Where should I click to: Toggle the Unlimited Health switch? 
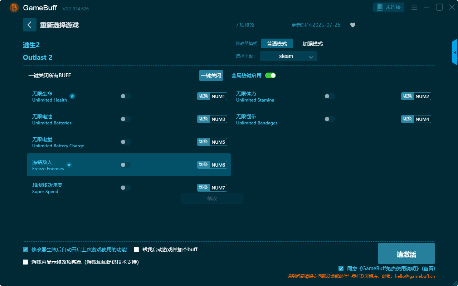[x=126, y=96]
